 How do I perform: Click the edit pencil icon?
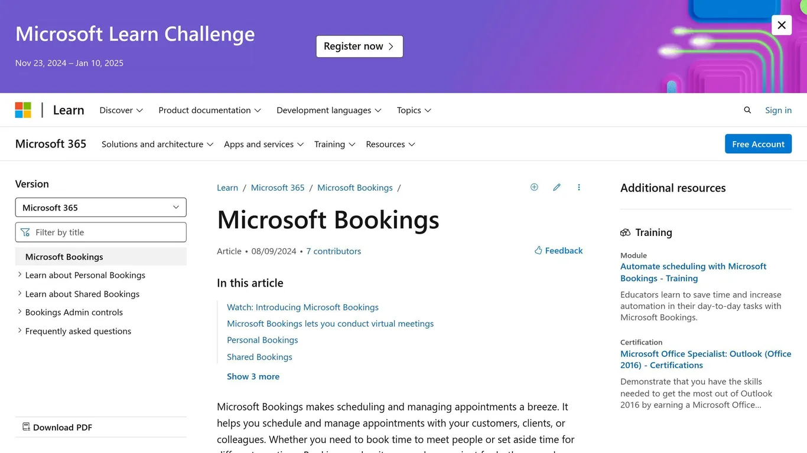[x=557, y=187]
